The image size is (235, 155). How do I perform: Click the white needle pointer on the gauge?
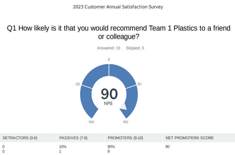point(124,107)
